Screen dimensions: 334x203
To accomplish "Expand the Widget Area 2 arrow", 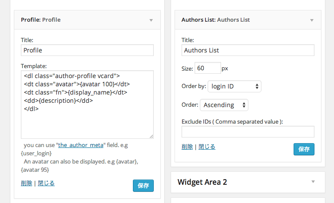I will (x=313, y=182).
